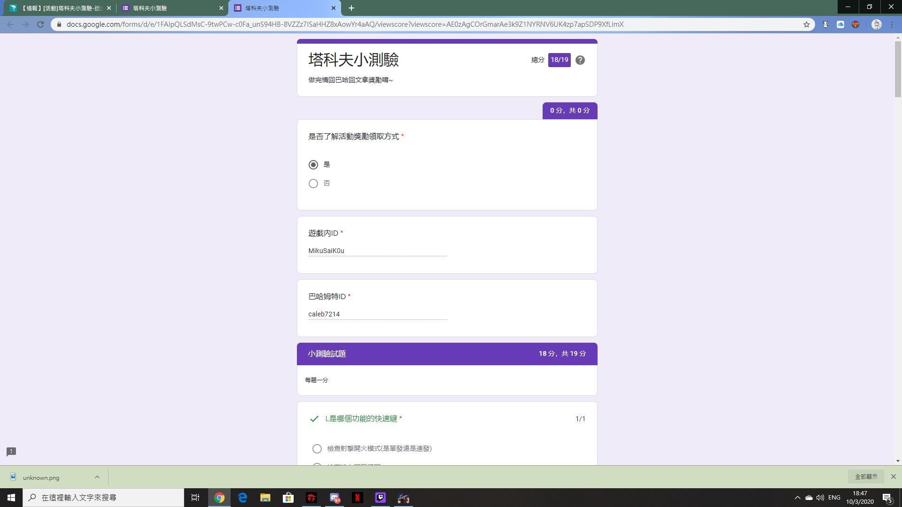Image resolution: width=902 pixels, height=507 pixels.
Task: Click the 是否了解活動獎勵領取方式 question text
Action: [x=353, y=137]
